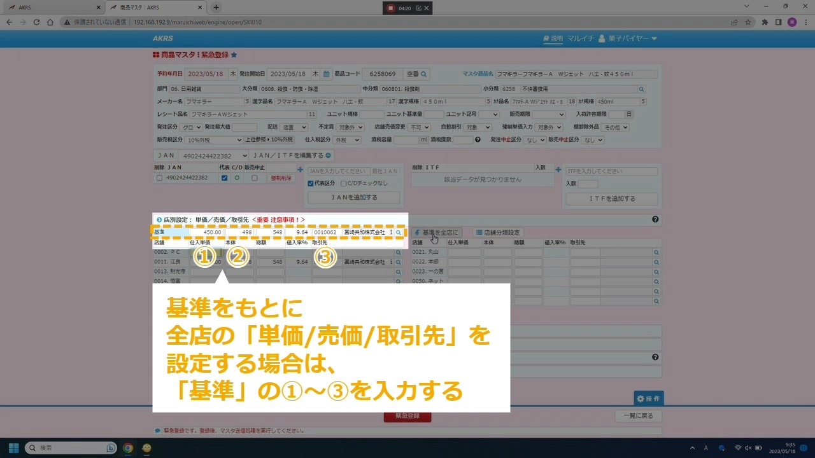Click the favorite star beside 緊急登録 title
This screenshot has height=458, width=815.
coord(234,55)
